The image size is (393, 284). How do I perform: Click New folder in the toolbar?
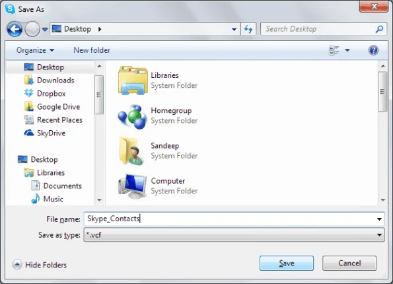[92, 50]
